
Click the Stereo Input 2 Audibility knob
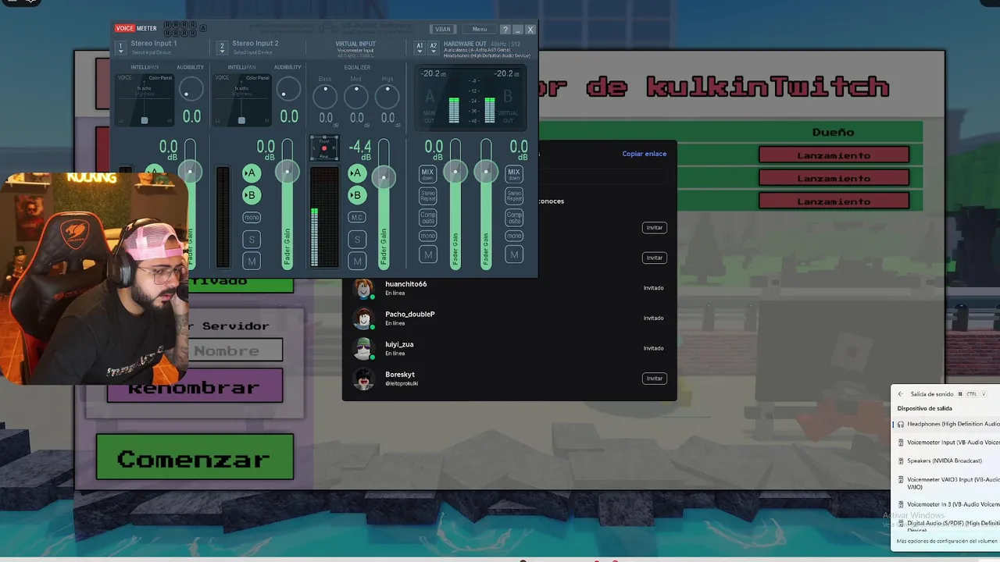[288, 90]
